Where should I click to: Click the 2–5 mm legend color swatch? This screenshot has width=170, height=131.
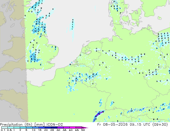pyautogui.click(x=23, y=128)
